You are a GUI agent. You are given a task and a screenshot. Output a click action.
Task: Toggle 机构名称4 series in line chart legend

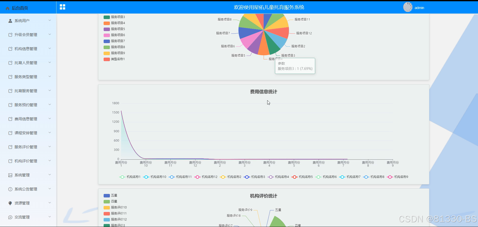278,177
